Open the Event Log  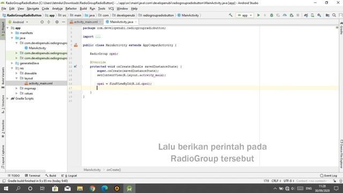329,175
